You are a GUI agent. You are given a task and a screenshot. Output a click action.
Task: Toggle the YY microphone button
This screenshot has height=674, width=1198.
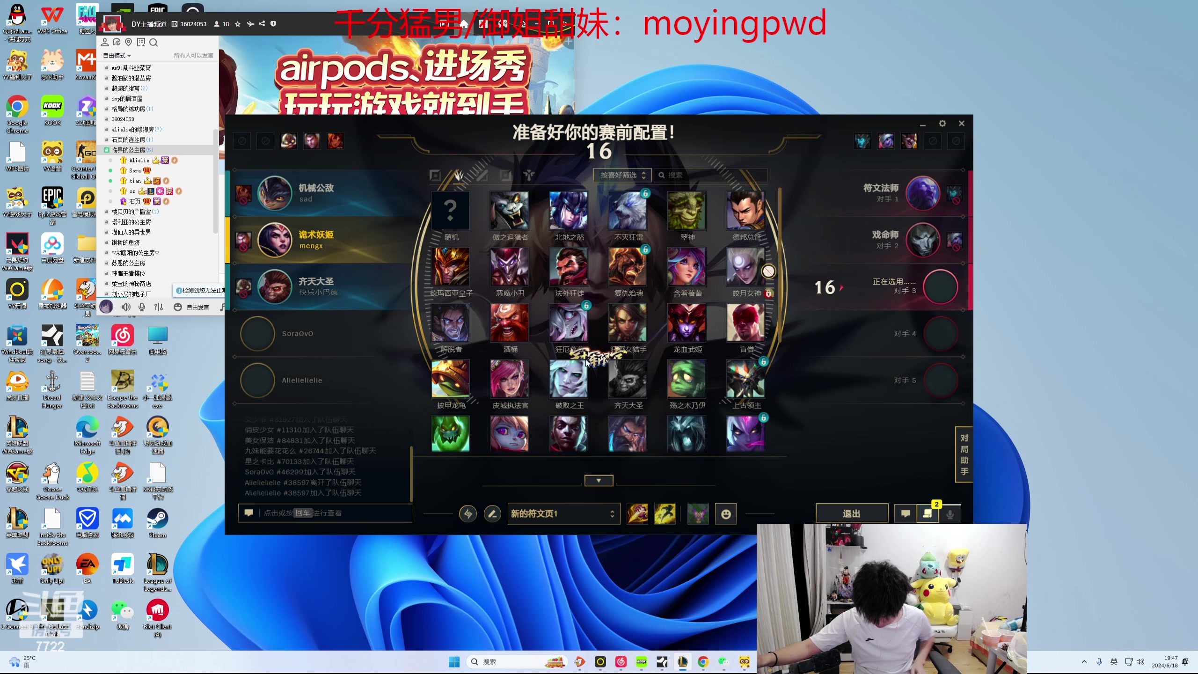click(x=142, y=307)
